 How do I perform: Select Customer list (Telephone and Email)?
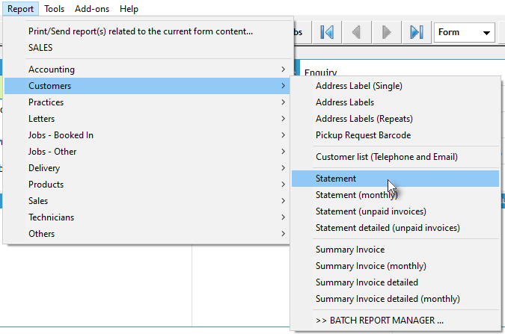(386, 157)
